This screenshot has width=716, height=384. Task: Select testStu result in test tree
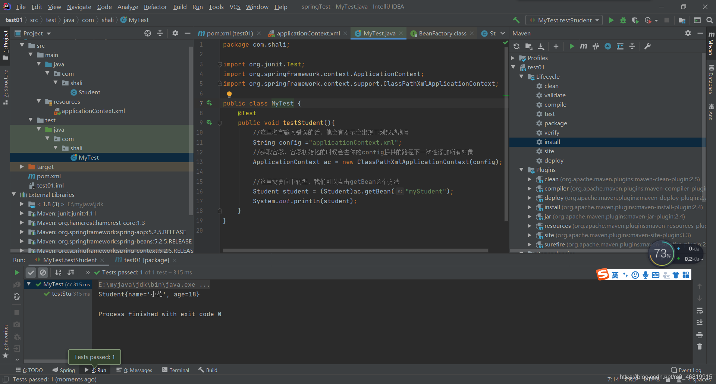(x=62, y=294)
